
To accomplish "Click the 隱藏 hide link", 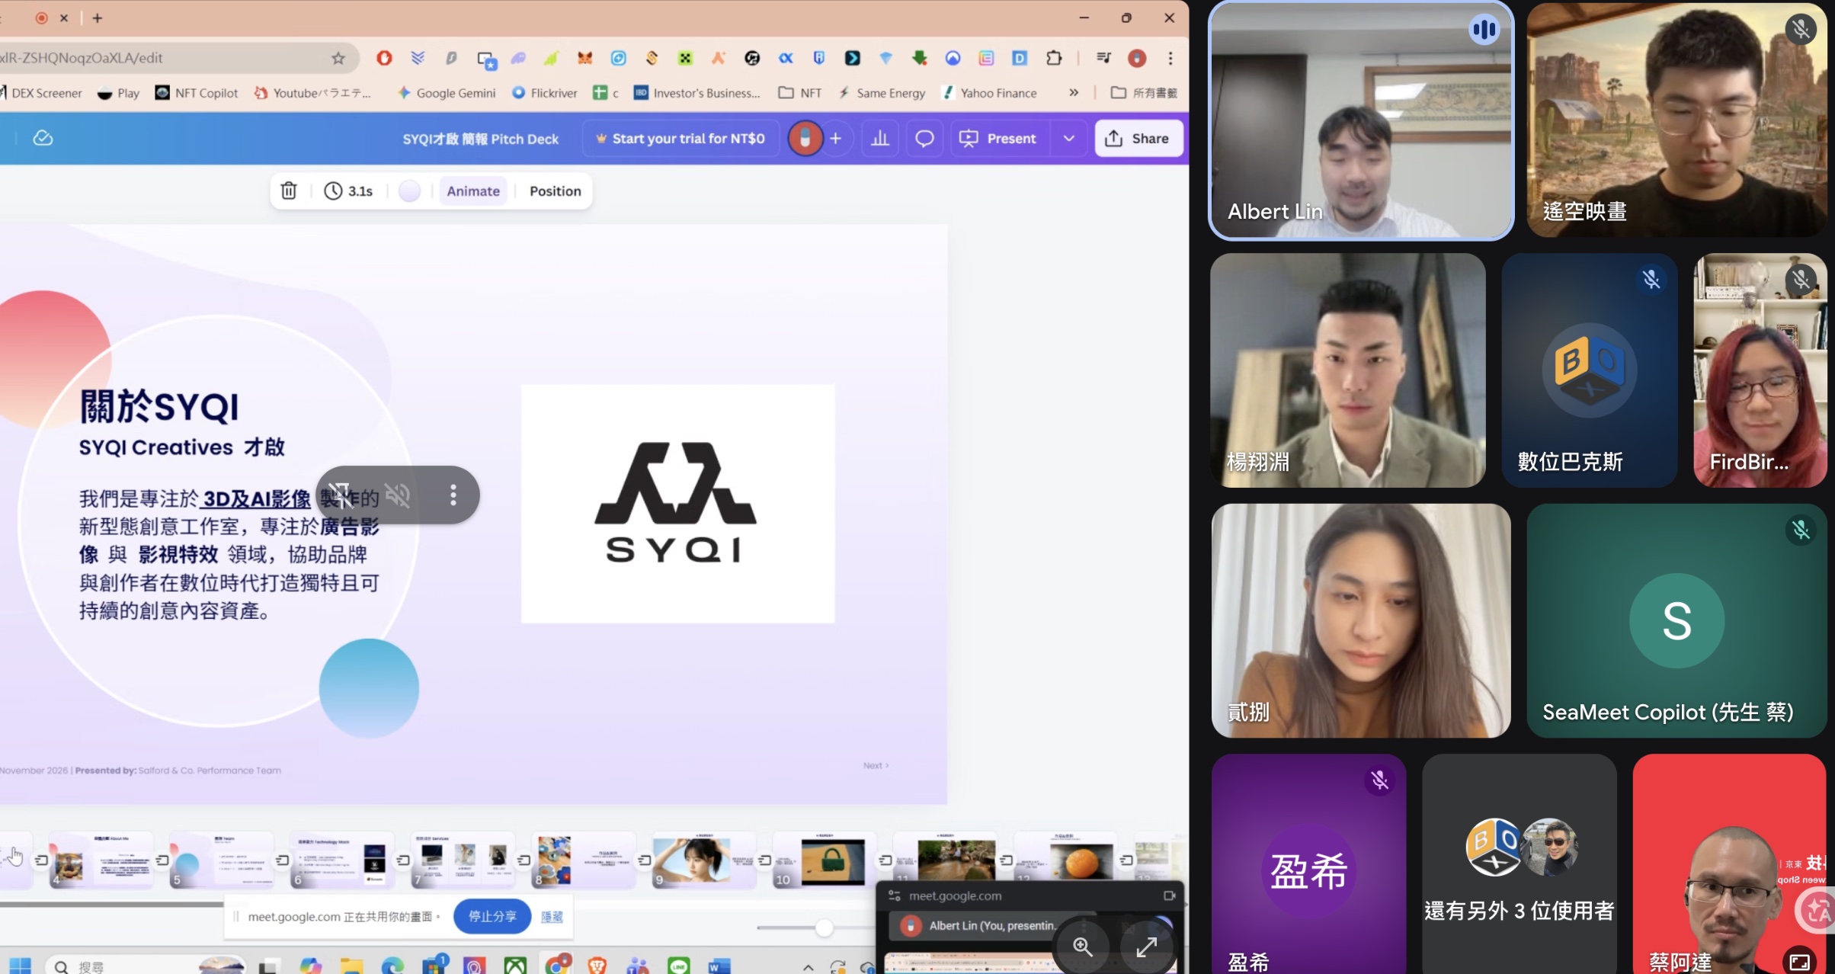I will [552, 916].
